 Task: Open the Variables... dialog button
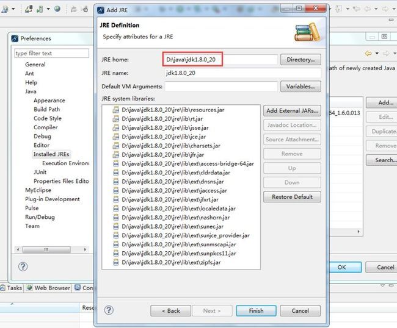click(300, 87)
